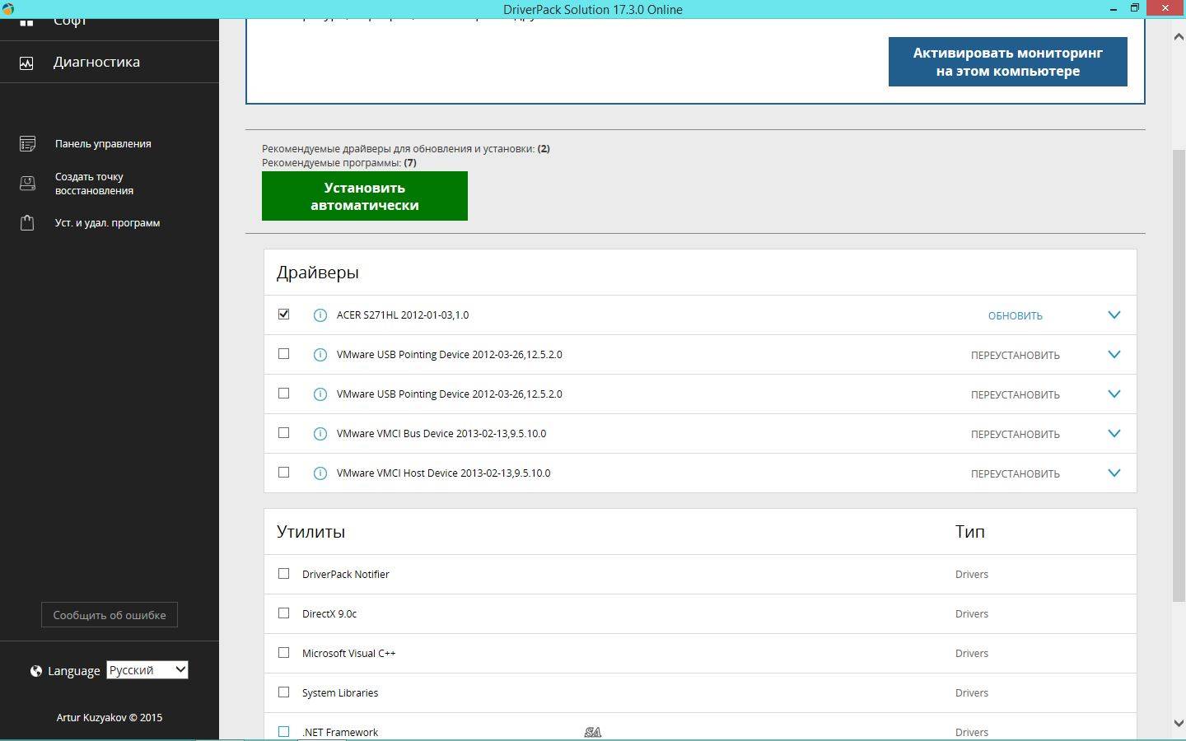
Task: Enable the DirectX 9.0c checkbox
Action: (x=284, y=613)
